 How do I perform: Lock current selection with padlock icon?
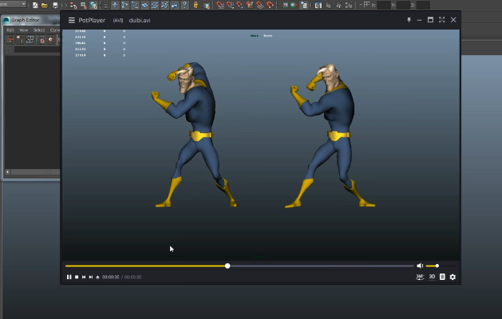click(x=196, y=5)
